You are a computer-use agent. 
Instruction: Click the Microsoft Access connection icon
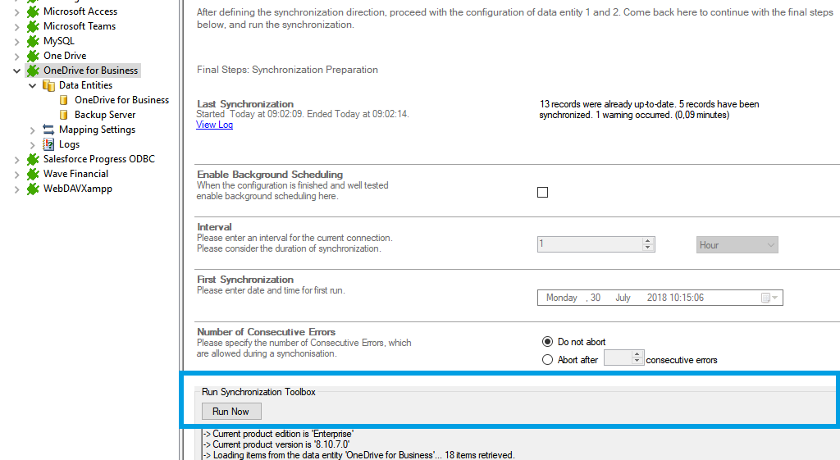(x=33, y=11)
